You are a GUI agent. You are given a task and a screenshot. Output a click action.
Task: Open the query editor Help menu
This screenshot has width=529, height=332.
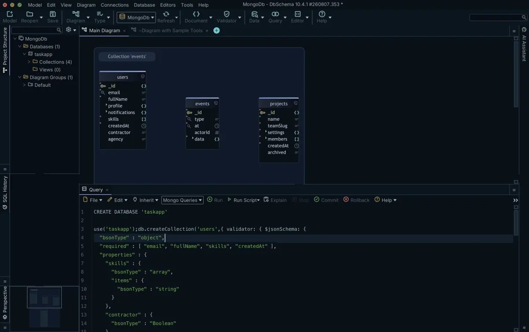tap(386, 200)
